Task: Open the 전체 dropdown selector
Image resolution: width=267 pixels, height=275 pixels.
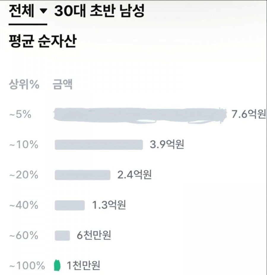Action: pyautogui.click(x=28, y=11)
